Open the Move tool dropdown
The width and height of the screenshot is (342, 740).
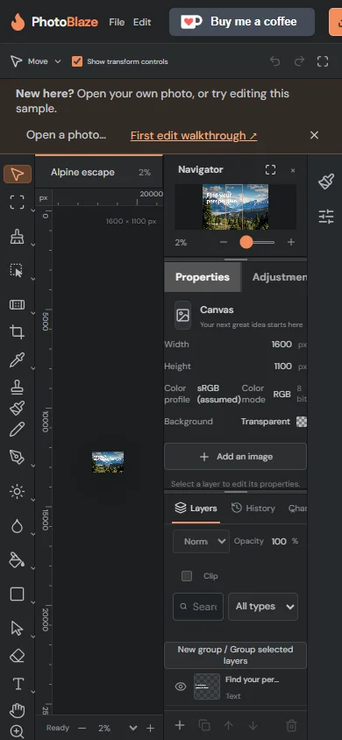coord(58,61)
